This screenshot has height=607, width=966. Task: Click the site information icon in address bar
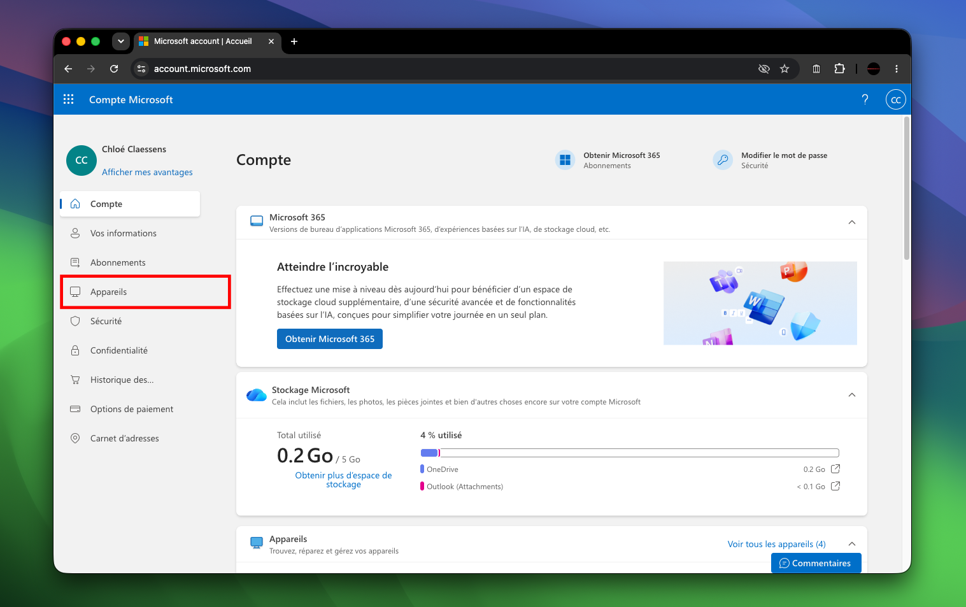pos(141,69)
